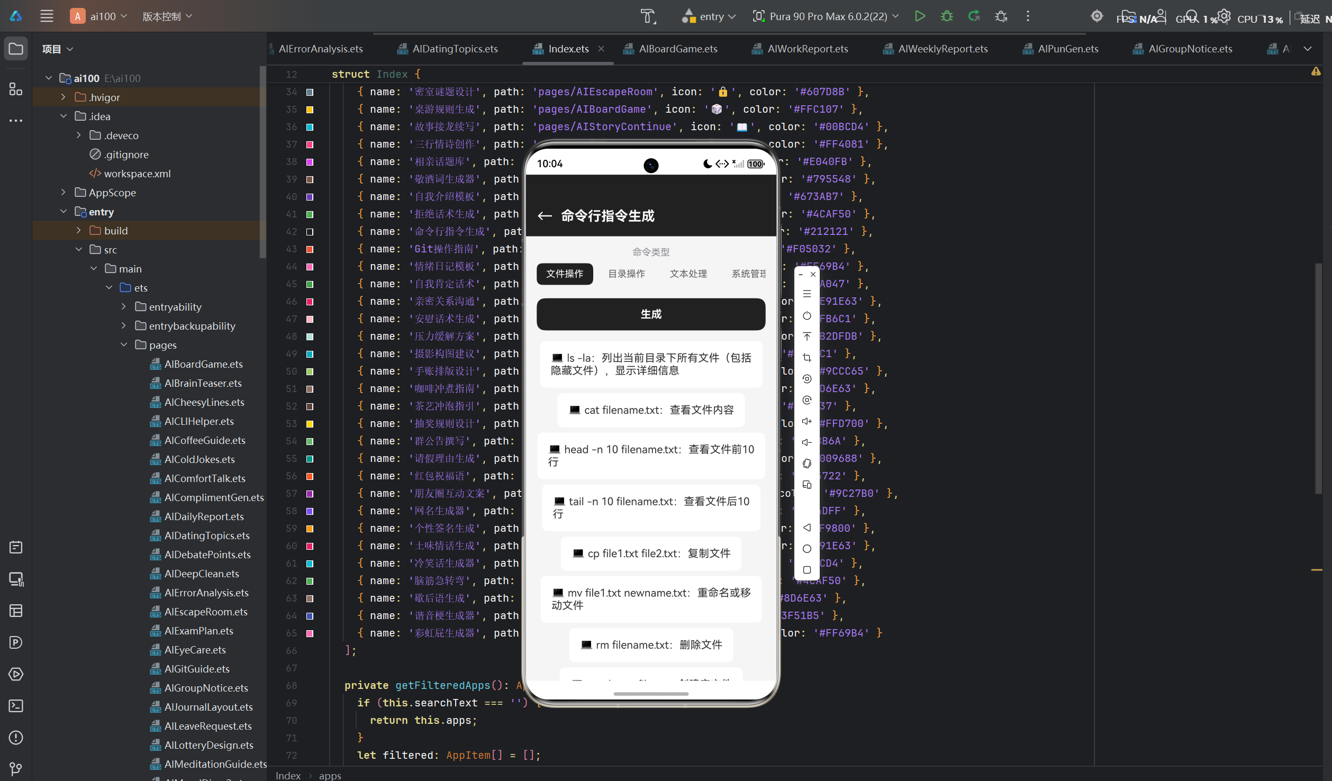1332x781 pixels.
Task: Click emulator volume up icon
Action: (807, 421)
